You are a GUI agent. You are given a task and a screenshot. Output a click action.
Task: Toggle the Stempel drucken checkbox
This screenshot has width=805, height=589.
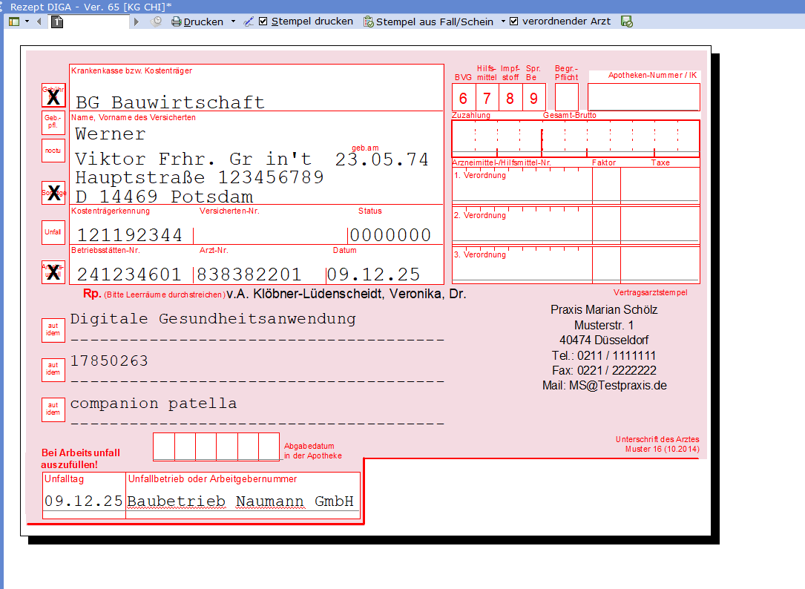tap(263, 21)
